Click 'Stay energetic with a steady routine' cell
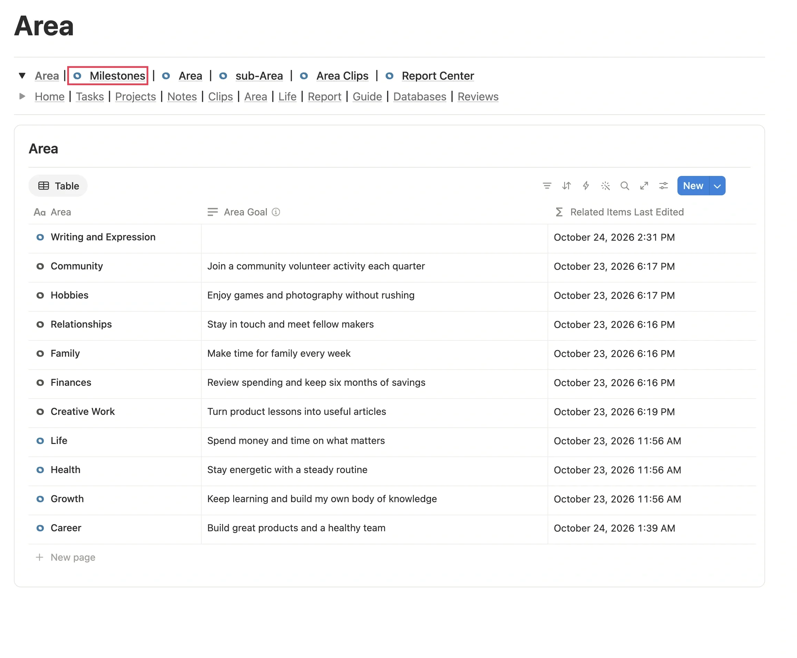 coord(375,472)
